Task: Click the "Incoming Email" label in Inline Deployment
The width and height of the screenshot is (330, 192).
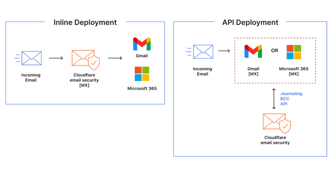Action: pyautogui.click(x=31, y=78)
